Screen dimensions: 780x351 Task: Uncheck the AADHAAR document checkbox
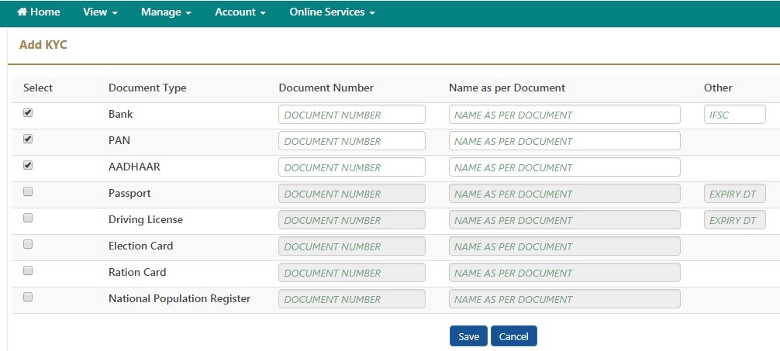tap(28, 166)
